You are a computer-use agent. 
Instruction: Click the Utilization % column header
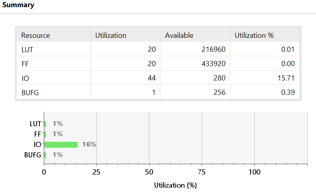pyautogui.click(x=254, y=35)
